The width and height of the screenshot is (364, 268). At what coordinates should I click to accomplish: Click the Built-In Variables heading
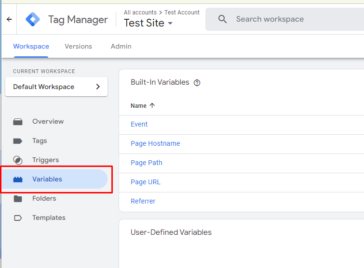160,82
